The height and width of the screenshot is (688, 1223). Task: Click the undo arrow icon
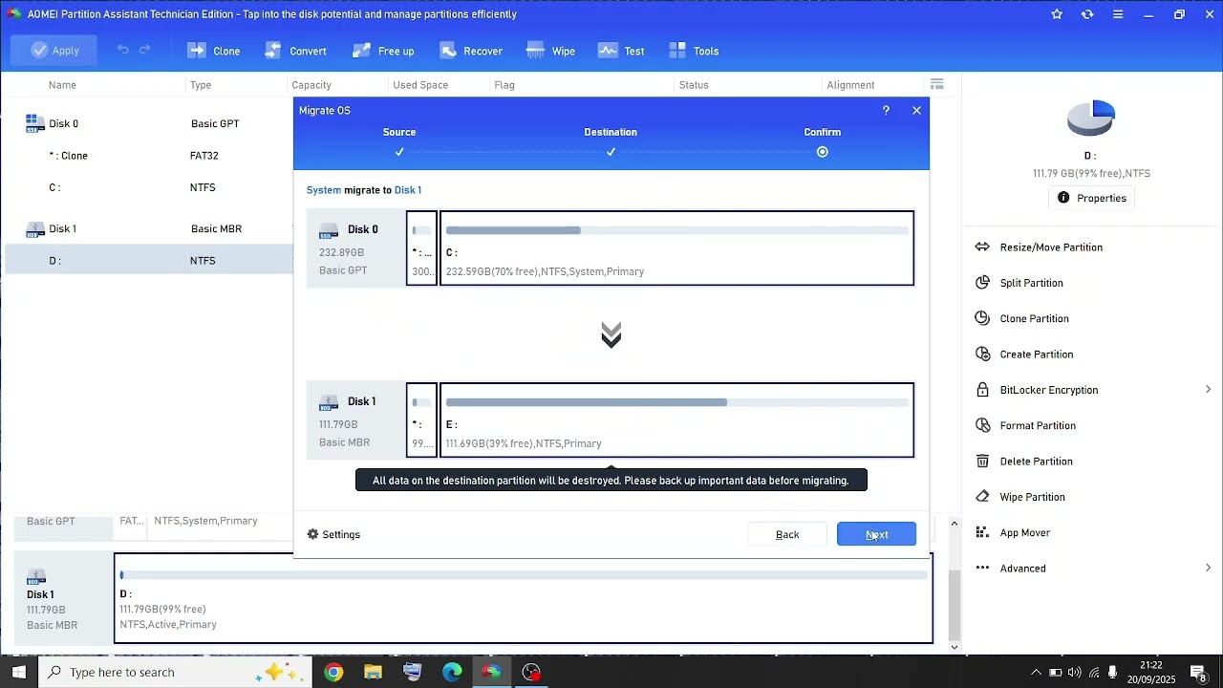pyautogui.click(x=122, y=50)
